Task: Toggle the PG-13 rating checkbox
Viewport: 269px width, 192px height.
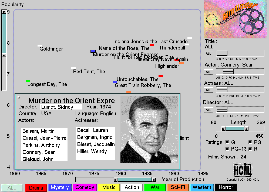Action: pyautogui.click(x=227, y=149)
